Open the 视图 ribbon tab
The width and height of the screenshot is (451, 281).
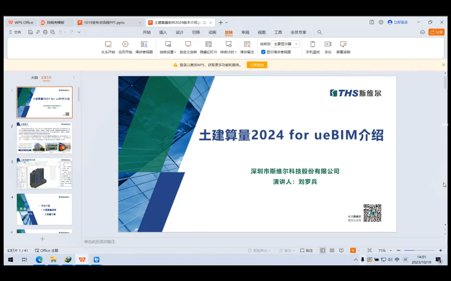pyautogui.click(x=262, y=32)
